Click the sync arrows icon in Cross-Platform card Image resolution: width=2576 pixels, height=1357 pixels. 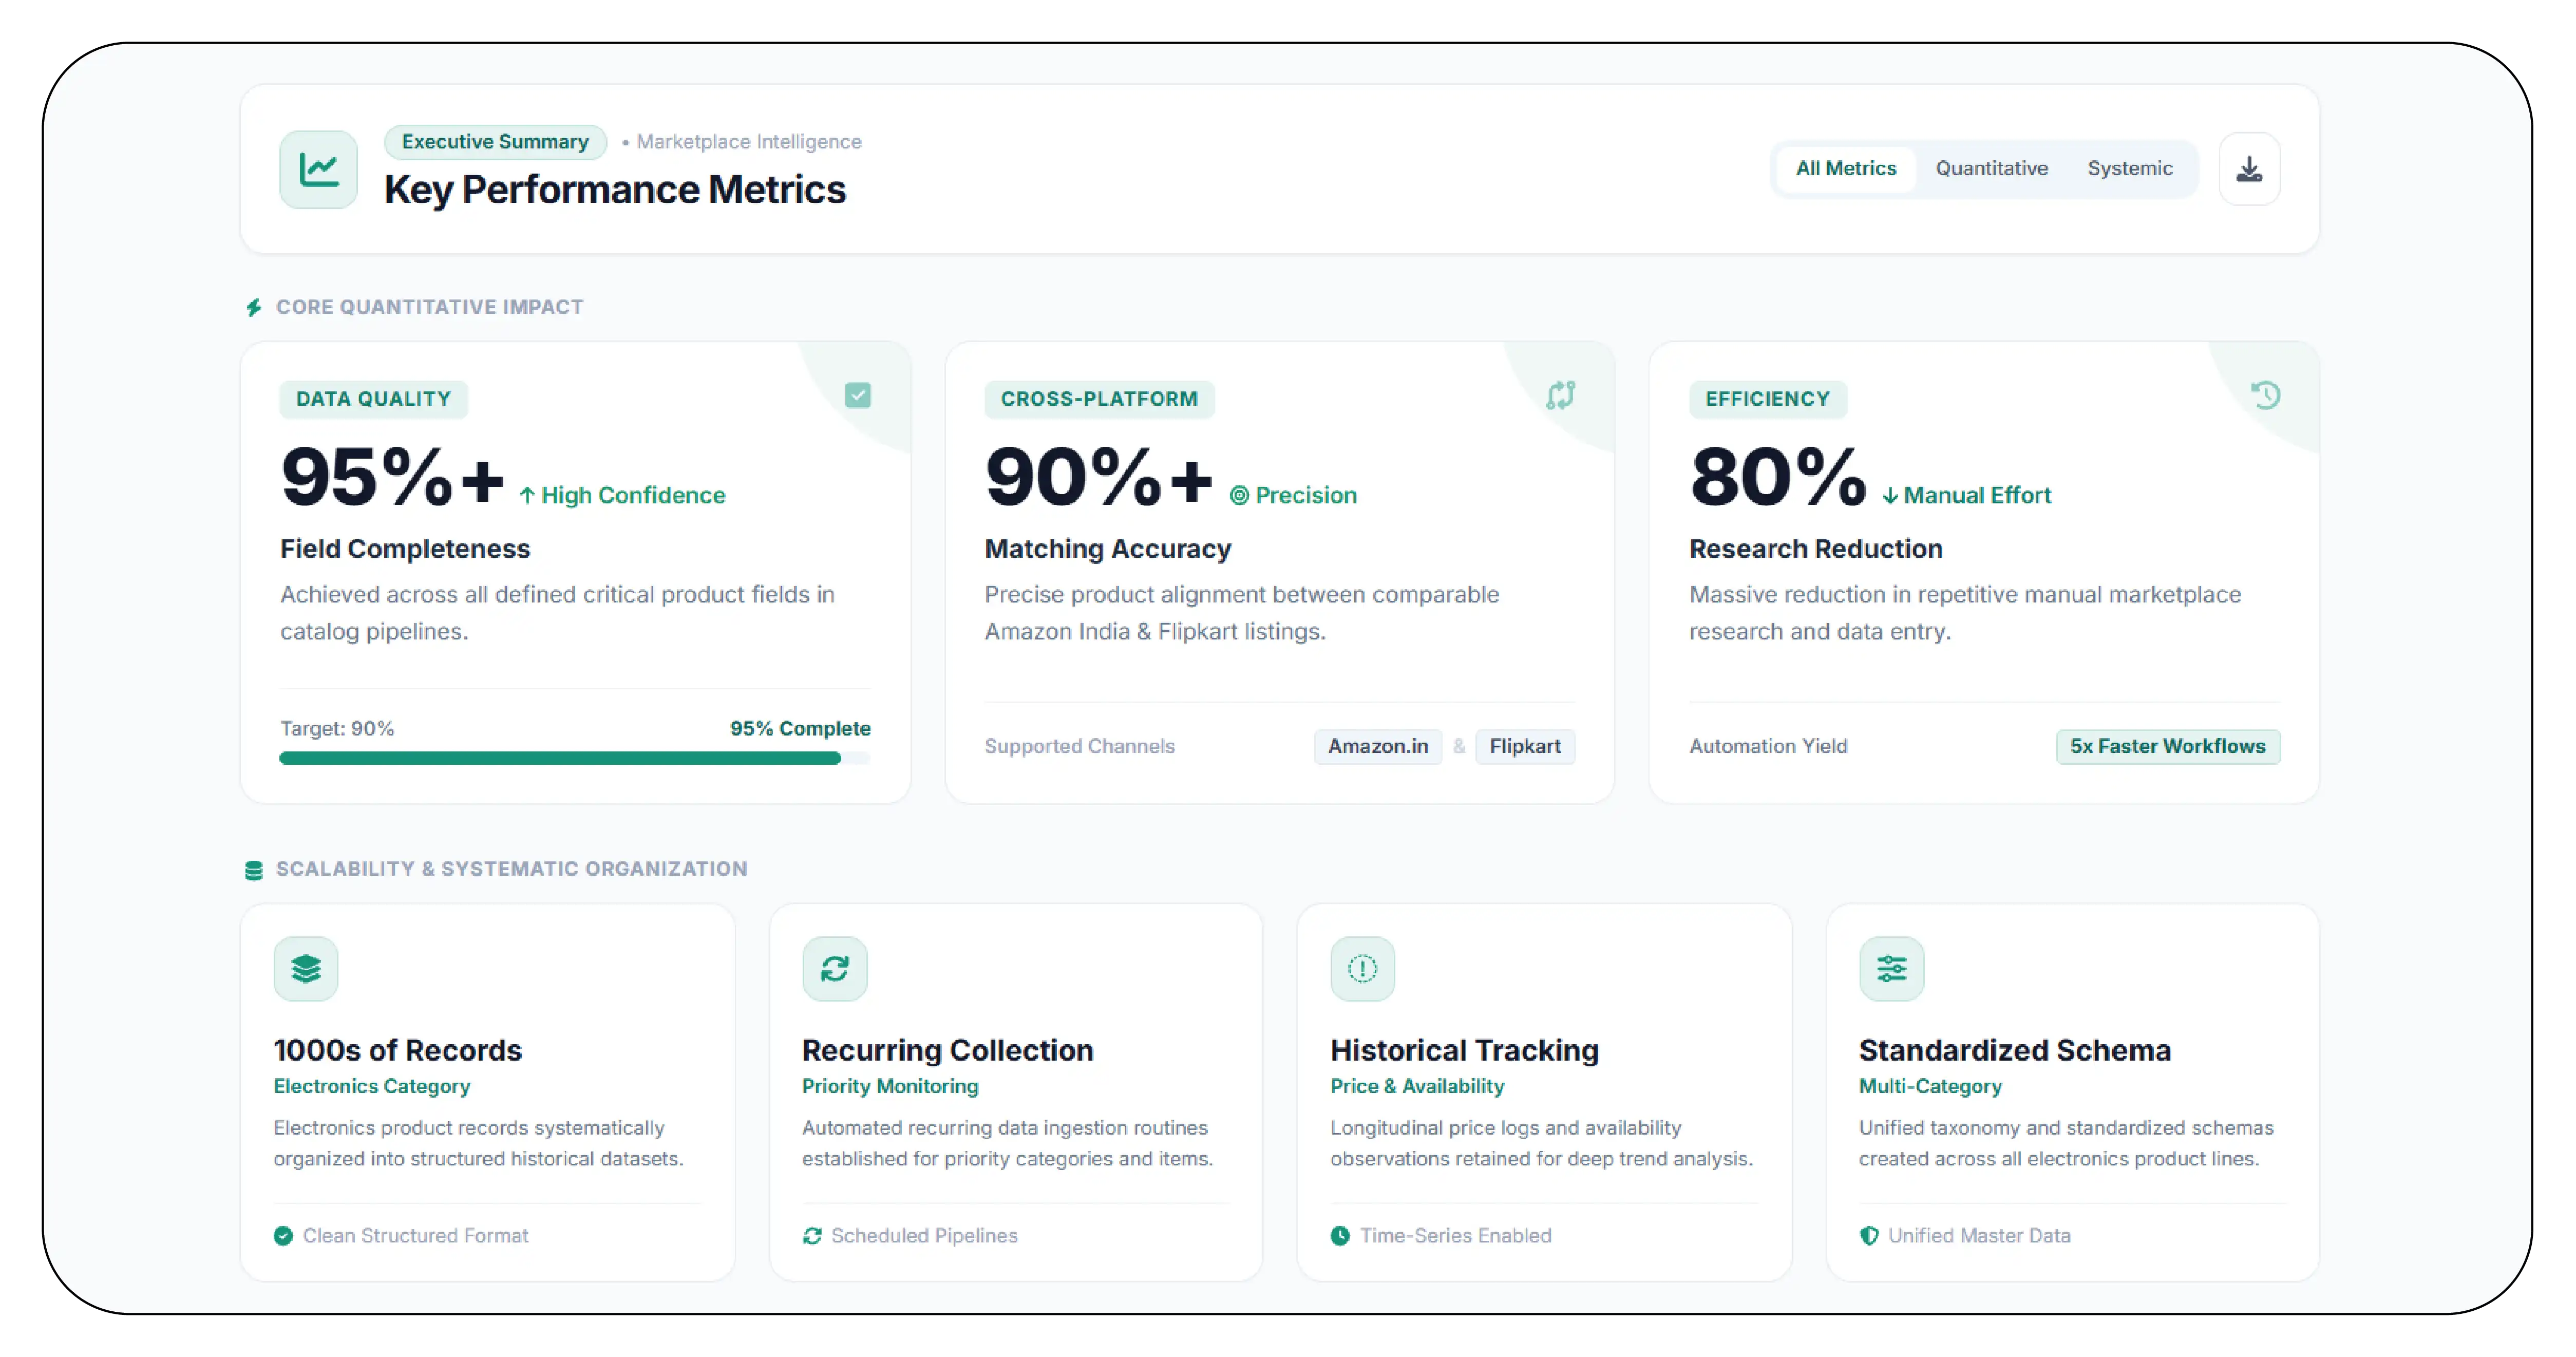point(1561,395)
